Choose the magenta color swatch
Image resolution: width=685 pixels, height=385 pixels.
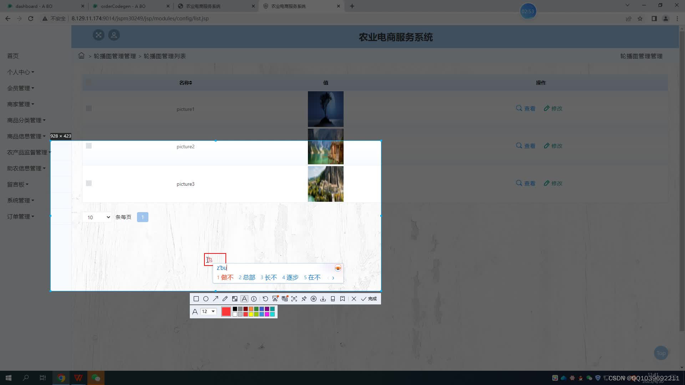[x=267, y=314]
